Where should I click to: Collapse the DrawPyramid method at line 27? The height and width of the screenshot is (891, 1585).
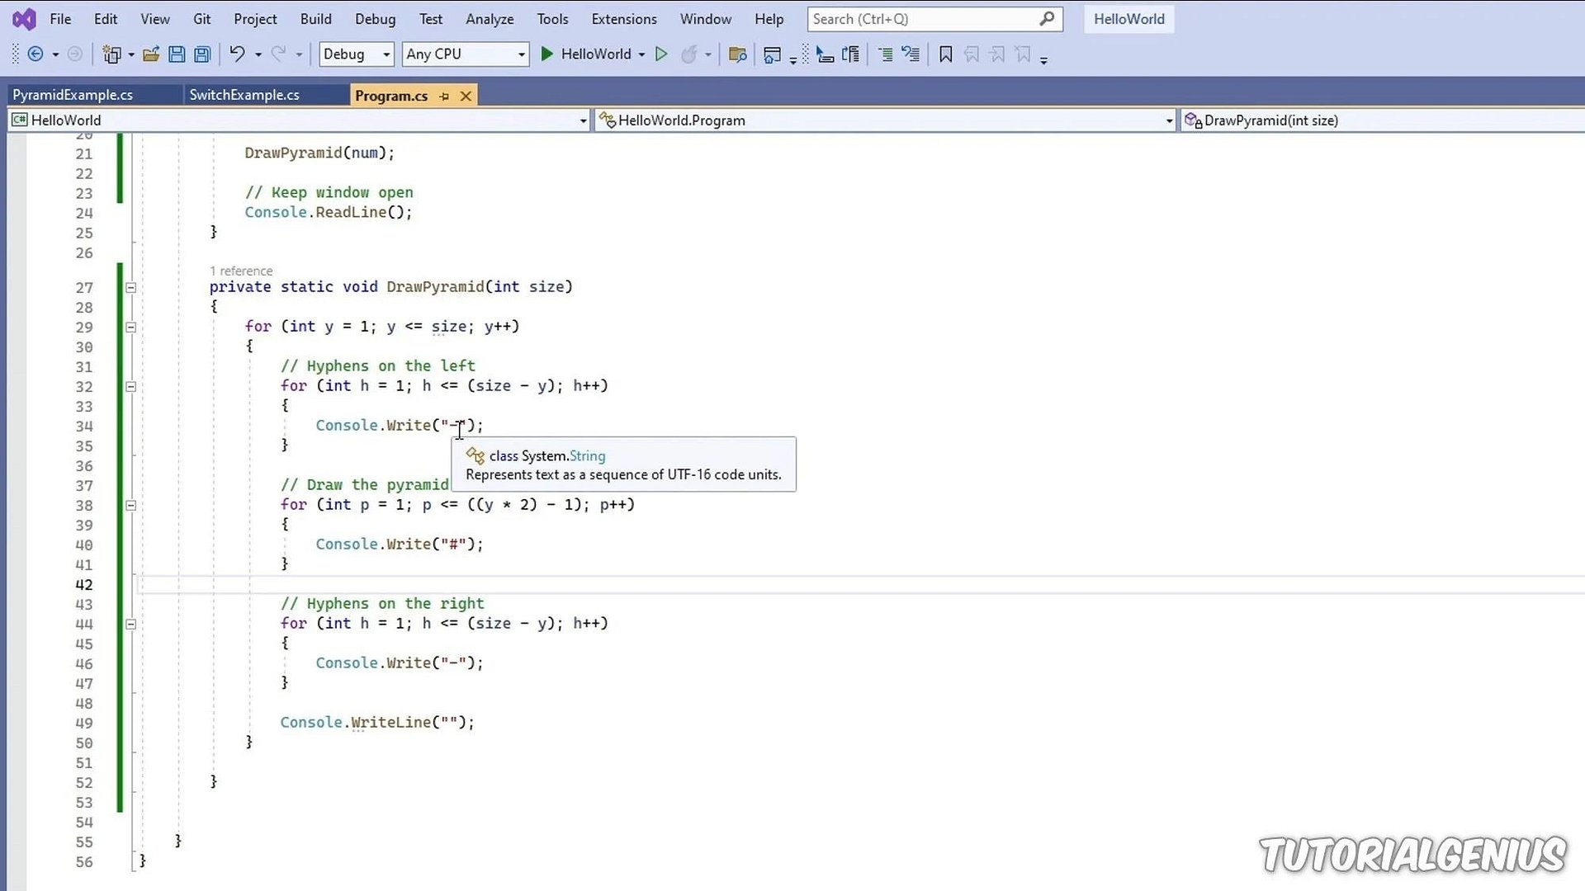[x=130, y=288]
